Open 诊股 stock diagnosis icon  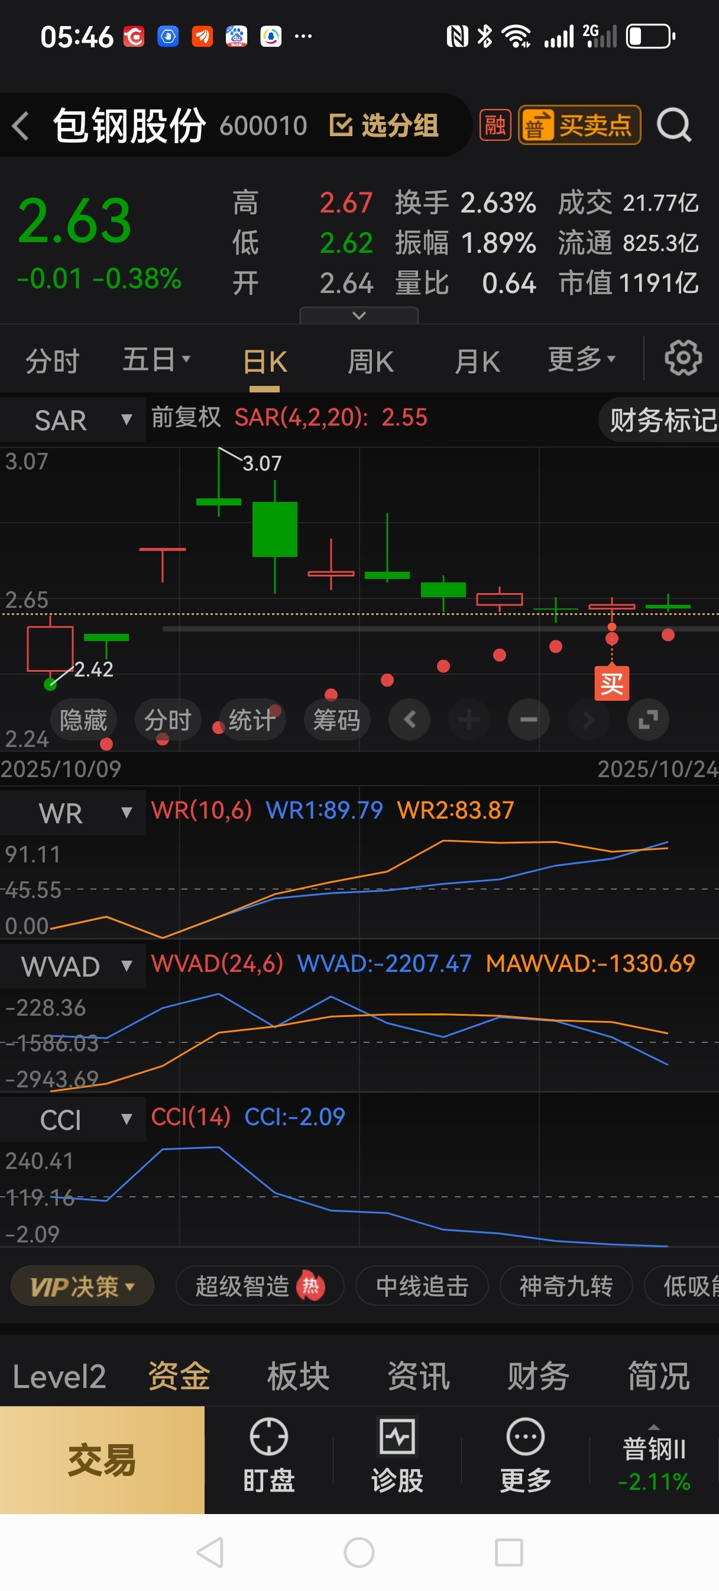(397, 1454)
